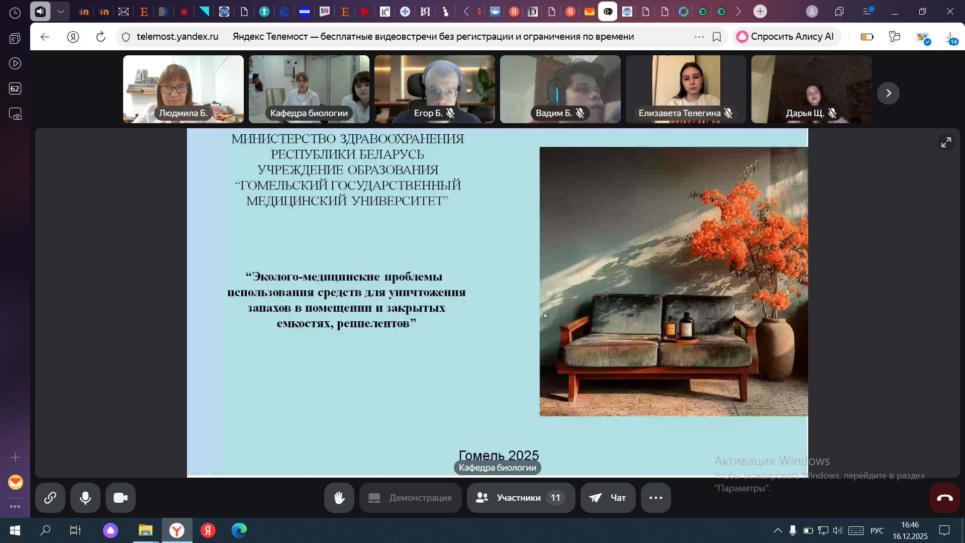
Task: Expand tab list dropdown arrow
Action: 61,11
